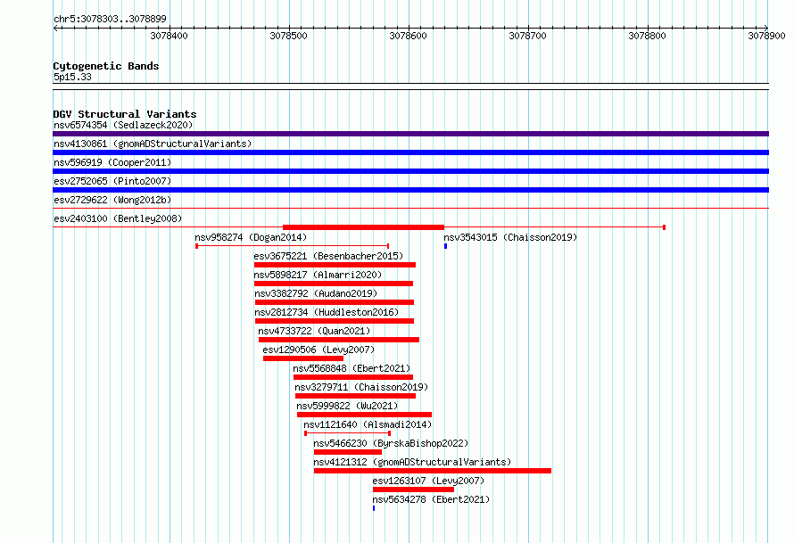Click the chr5:3078303..3078899 region label

point(110,19)
